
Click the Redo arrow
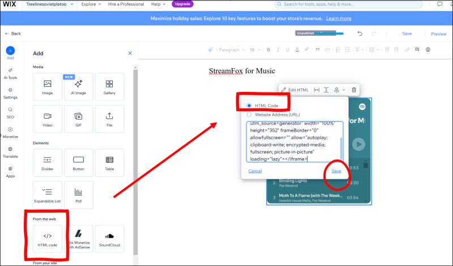coord(374,33)
